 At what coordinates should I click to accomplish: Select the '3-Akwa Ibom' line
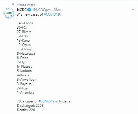[x=27, y=80]
